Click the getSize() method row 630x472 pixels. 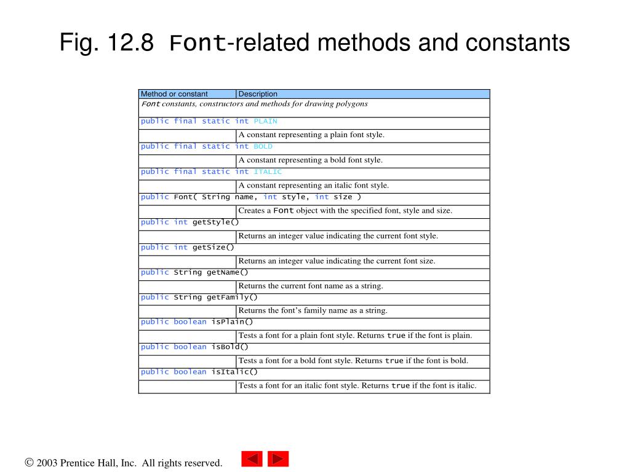(188, 248)
